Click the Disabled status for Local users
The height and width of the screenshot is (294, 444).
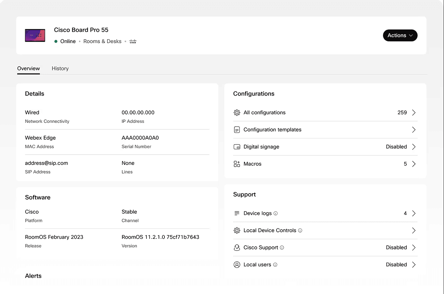coord(396,265)
